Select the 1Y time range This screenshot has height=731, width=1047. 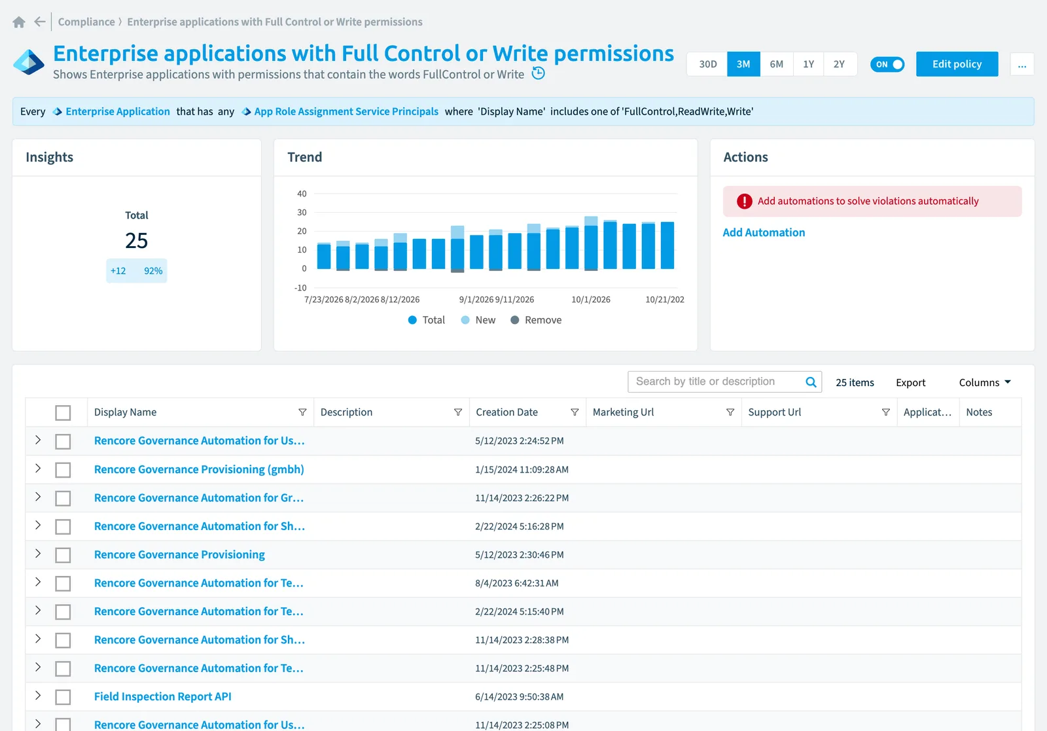809,64
